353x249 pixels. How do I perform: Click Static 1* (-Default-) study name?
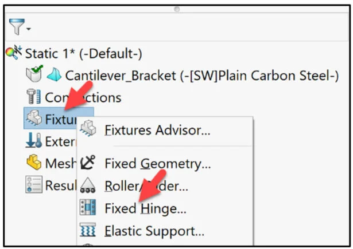(x=84, y=54)
